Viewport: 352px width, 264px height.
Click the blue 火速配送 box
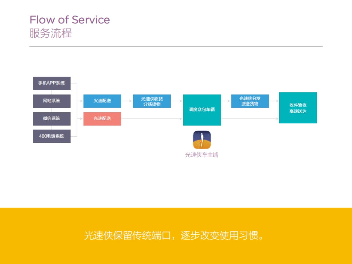point(102,101)
